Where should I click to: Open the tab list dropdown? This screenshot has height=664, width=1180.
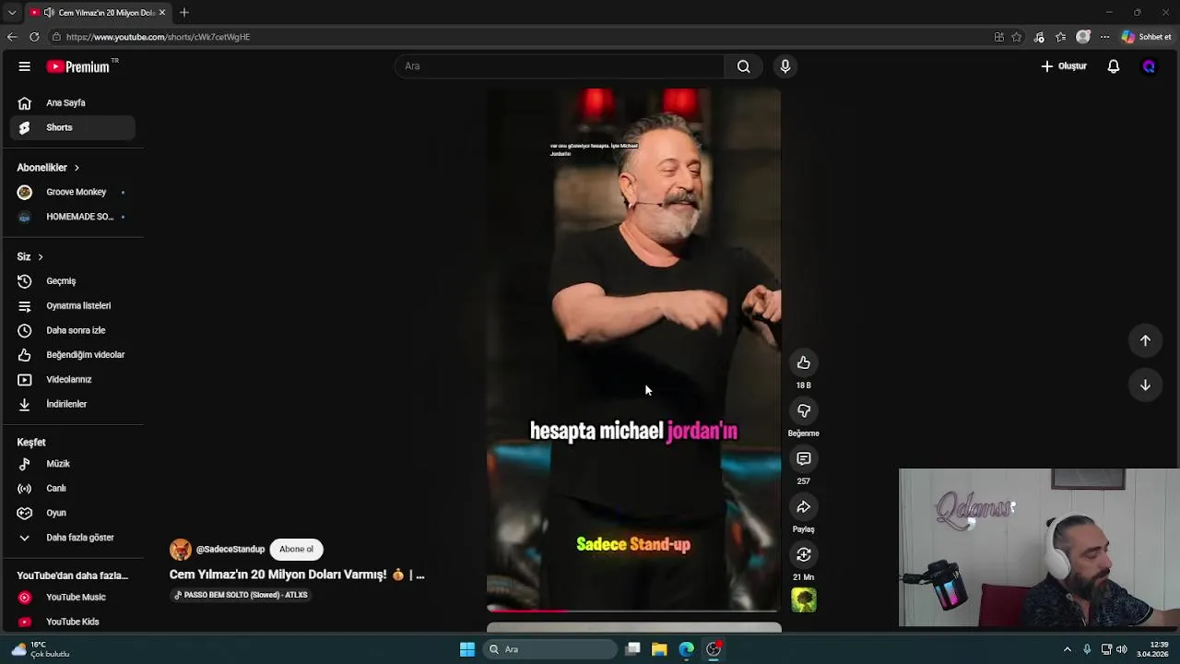click(12, 13)
